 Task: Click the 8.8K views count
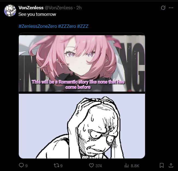click(135, 166)
